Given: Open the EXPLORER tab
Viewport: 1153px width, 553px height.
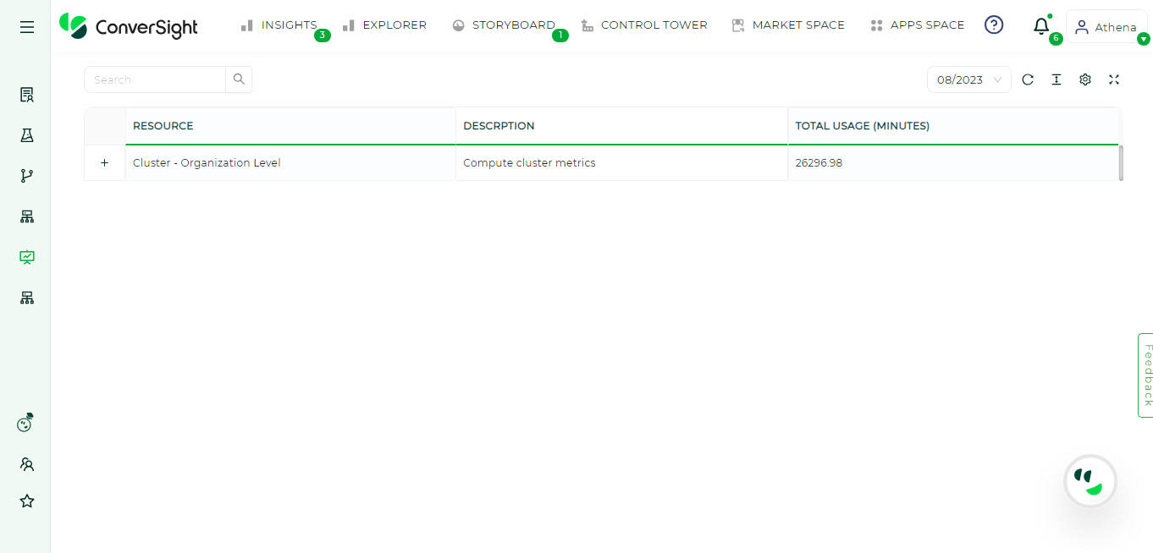Looking at the screenshot, I should coord(384,25).
